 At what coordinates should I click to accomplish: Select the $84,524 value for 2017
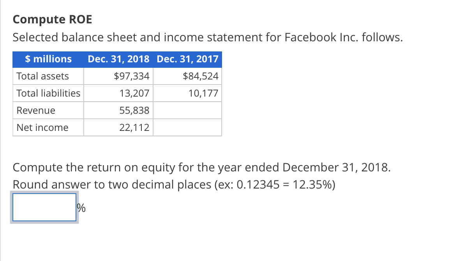[x=201, y=76]
